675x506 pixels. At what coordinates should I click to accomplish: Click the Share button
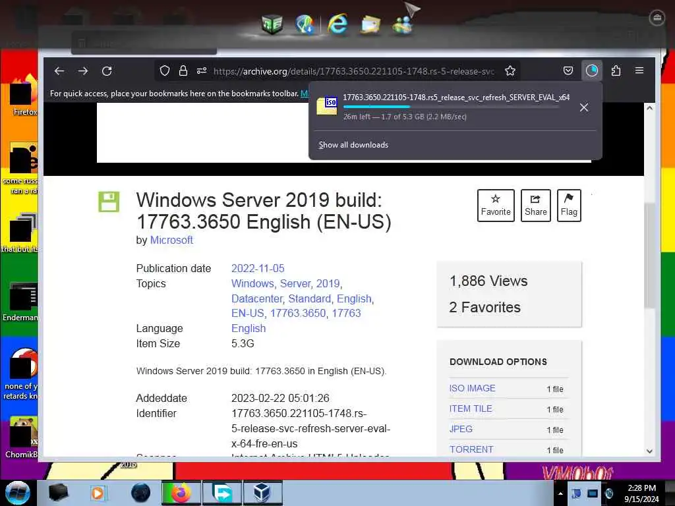click(535, 206)
